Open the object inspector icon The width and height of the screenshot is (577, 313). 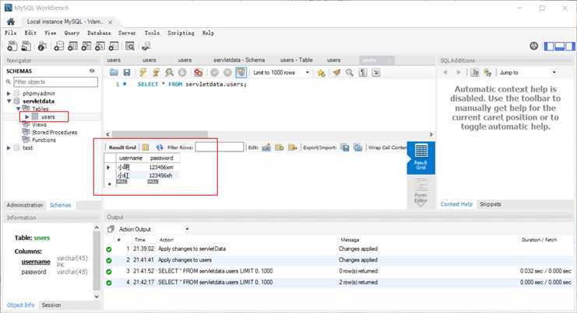[x=42, y=46]
